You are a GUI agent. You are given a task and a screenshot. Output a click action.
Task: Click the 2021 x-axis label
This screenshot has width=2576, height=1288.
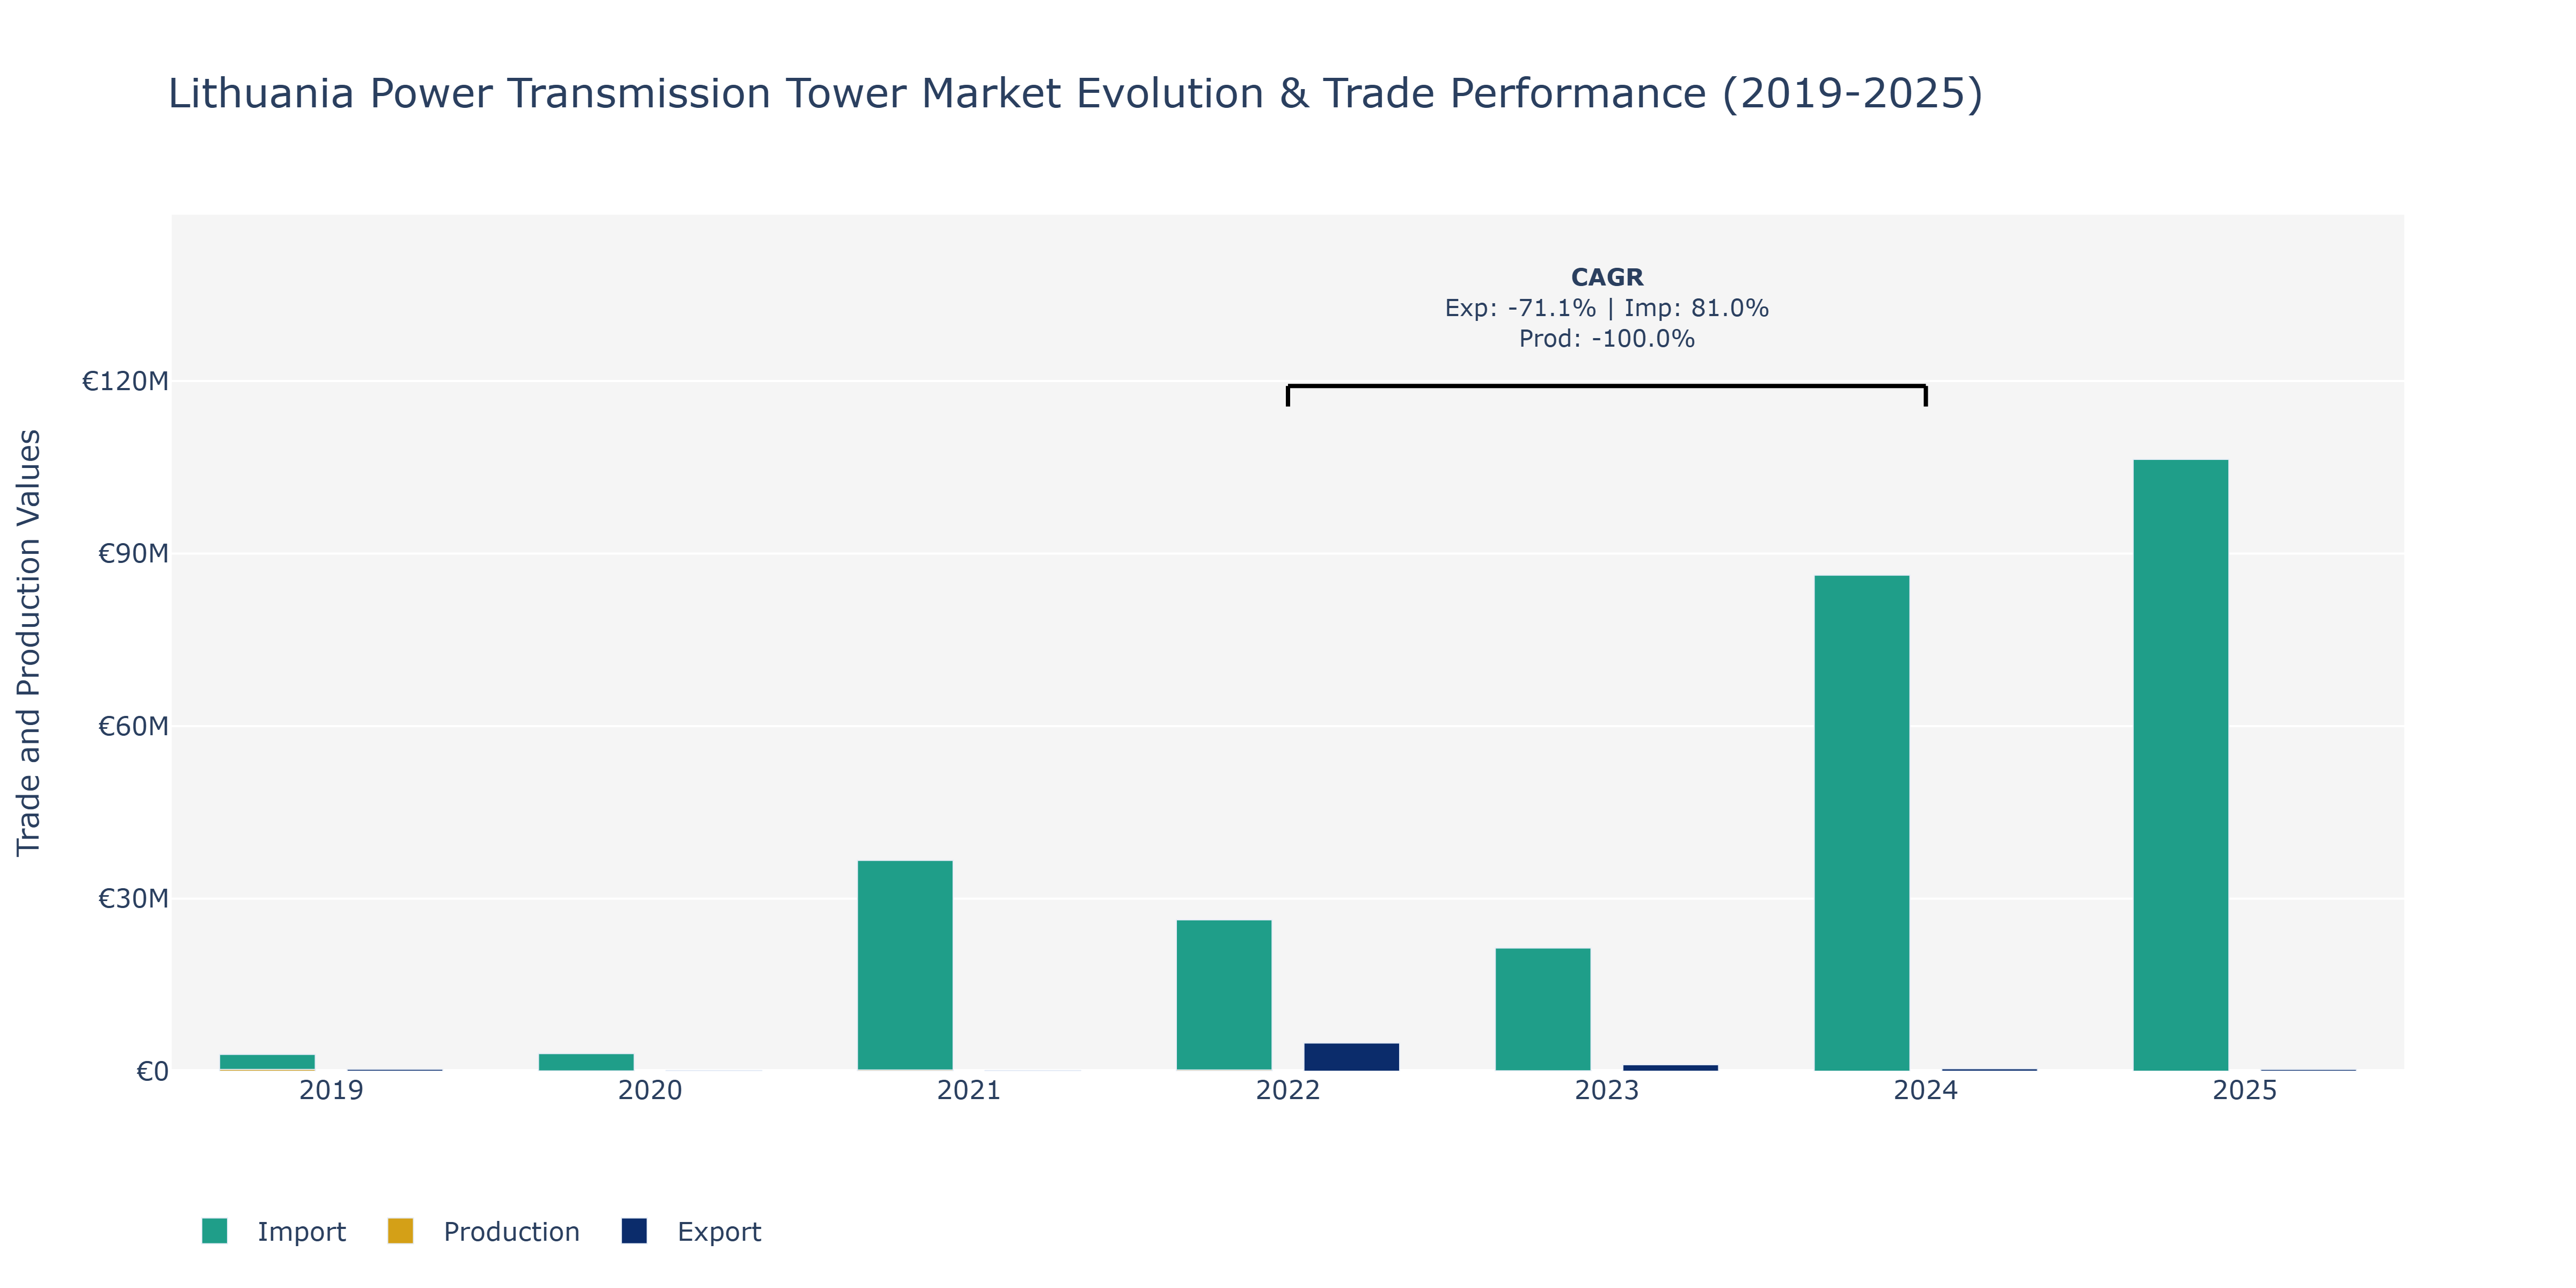point(969,1090)
